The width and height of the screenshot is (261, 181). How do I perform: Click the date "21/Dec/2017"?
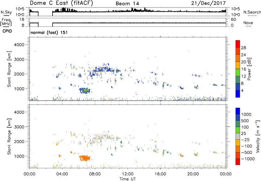(x=208, y=3)
